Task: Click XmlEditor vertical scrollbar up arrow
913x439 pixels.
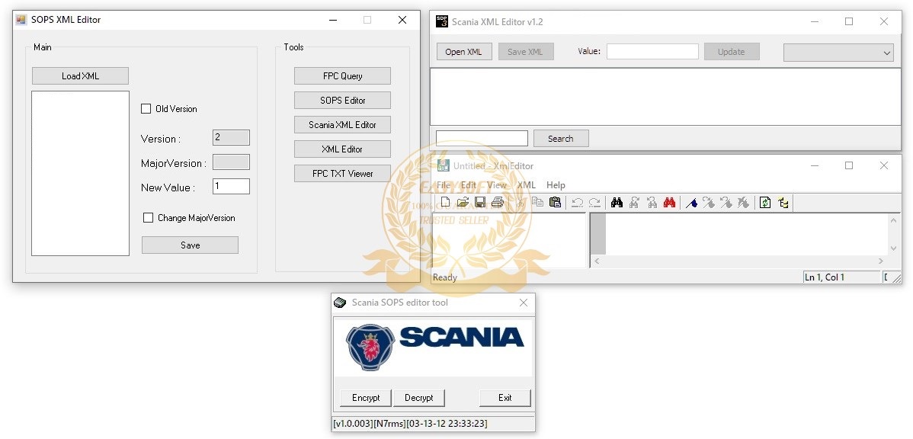Action: [x=894, y=219]
